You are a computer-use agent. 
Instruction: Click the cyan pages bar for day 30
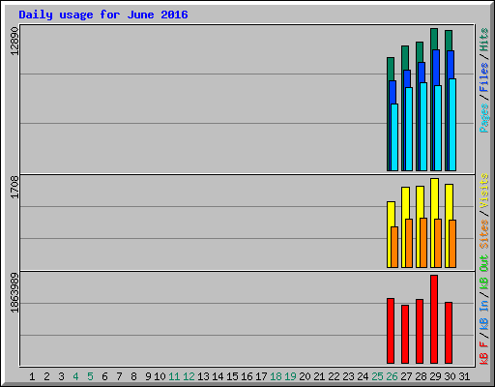tap(452, 125)
